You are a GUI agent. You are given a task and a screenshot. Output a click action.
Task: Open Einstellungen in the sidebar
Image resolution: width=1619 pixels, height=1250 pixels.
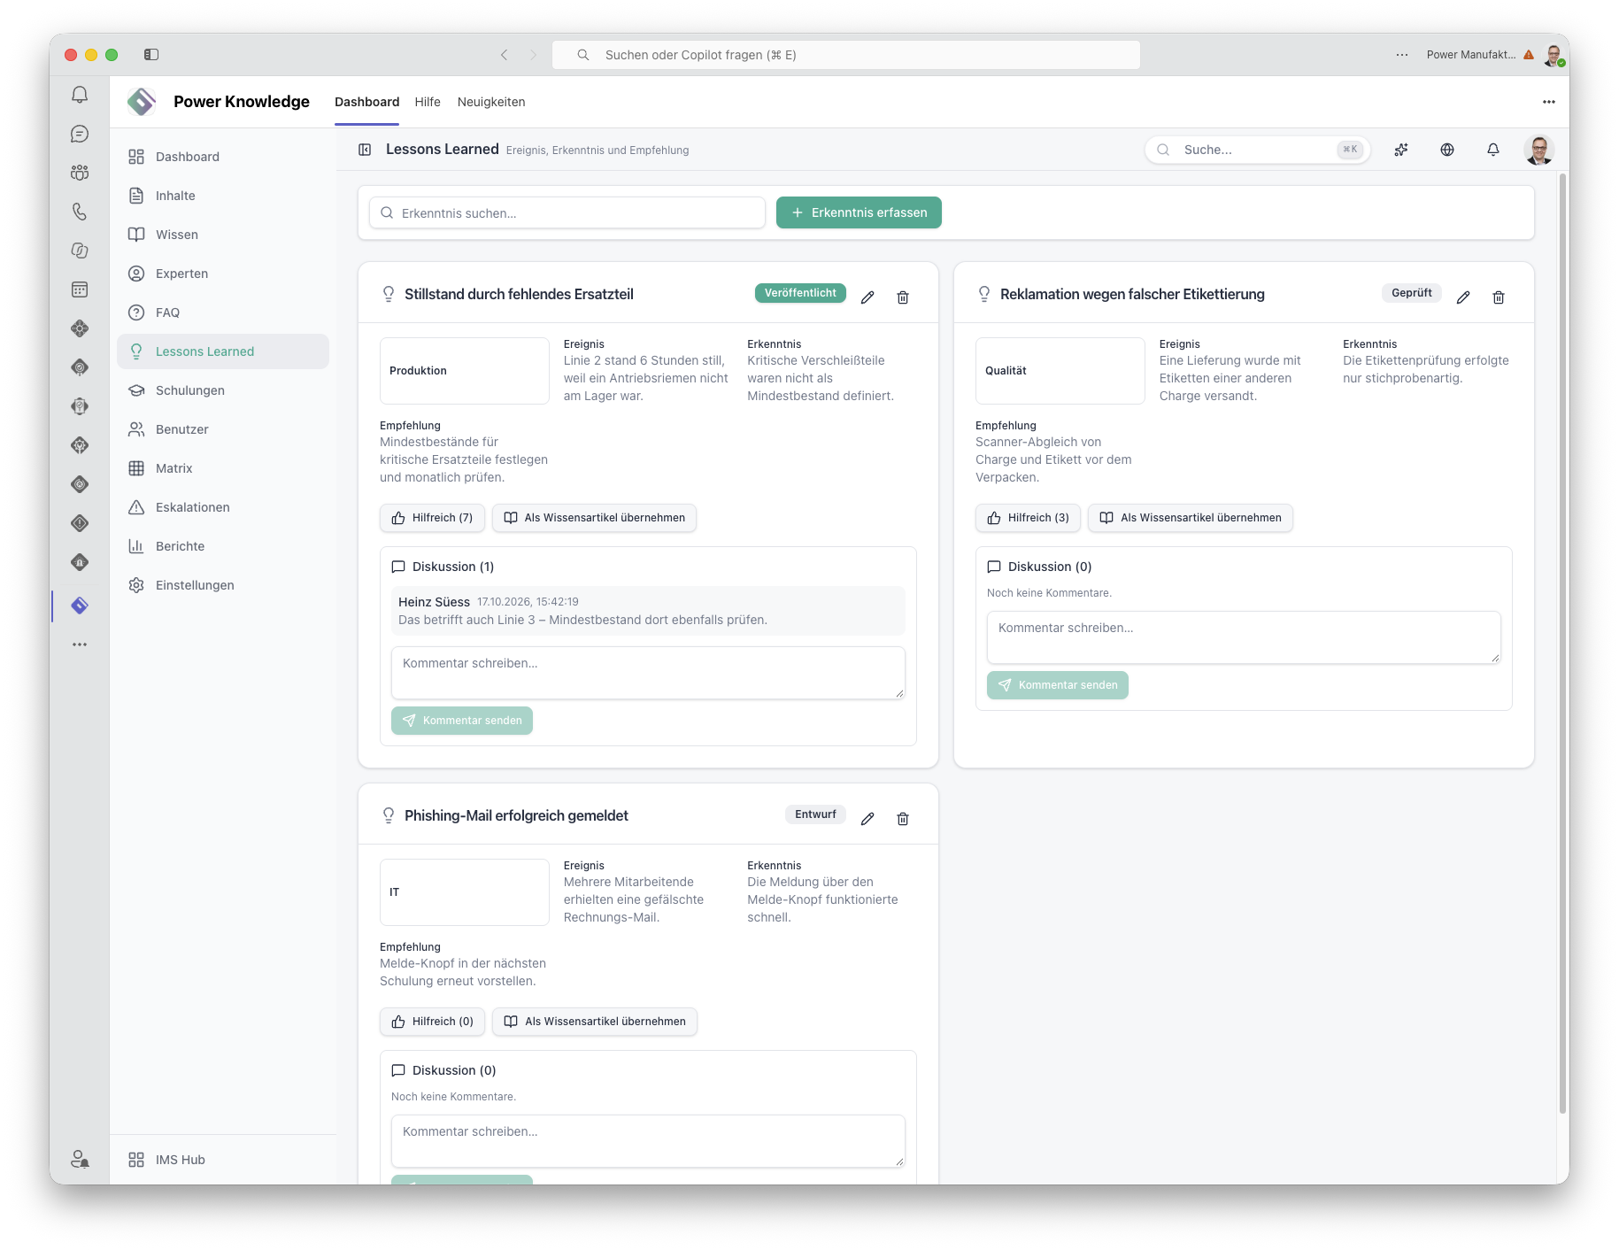(x=223, y=585)
